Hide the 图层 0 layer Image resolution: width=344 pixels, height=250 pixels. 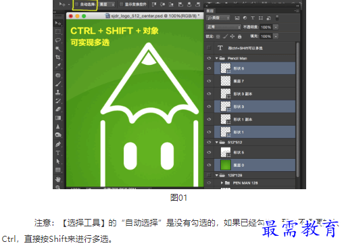coord(209,165)
